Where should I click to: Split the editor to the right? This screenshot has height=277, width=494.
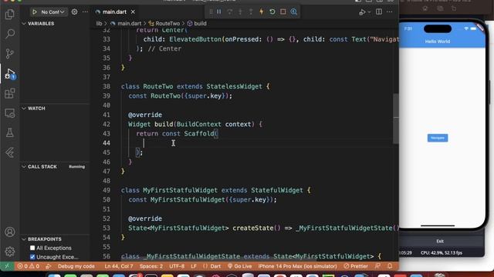(379, 12)
